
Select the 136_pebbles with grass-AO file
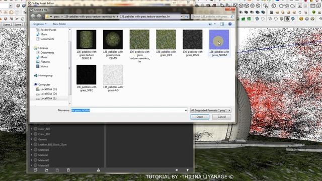click(113, 78)
